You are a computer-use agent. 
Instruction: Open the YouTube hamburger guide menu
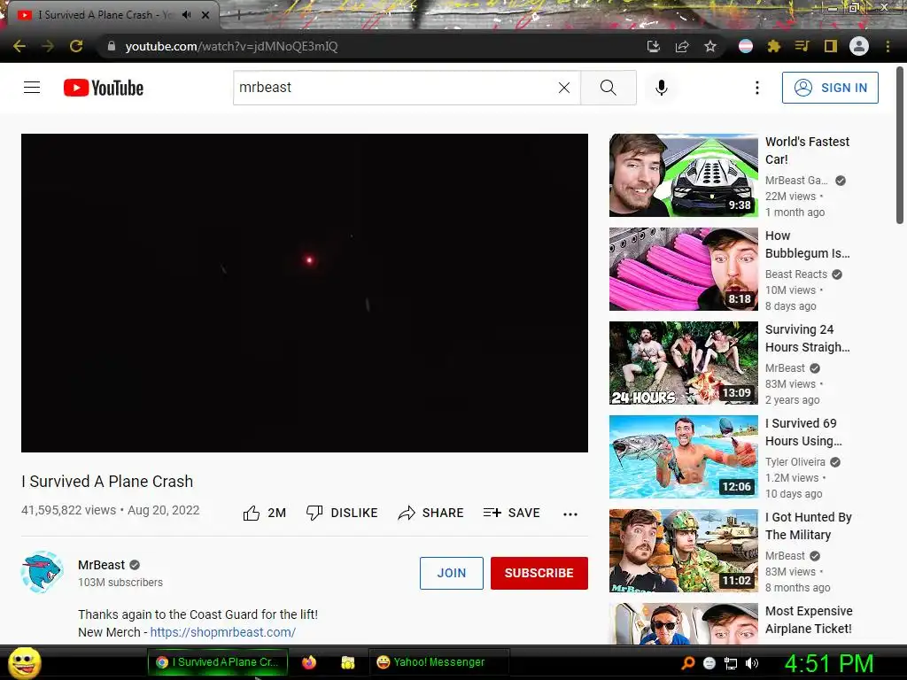click(x=32, y=88)
